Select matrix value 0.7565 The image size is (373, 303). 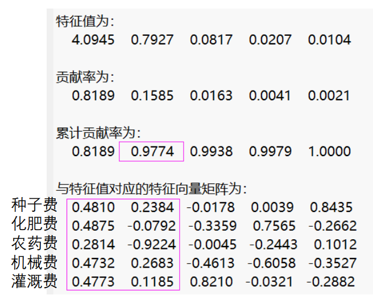tap(274, 226)
